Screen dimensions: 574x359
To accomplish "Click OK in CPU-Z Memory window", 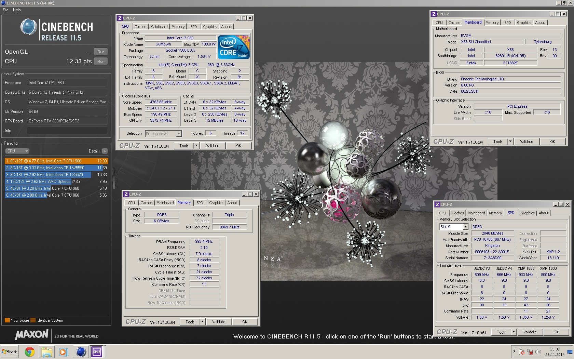I will click(x=245, y=322).
